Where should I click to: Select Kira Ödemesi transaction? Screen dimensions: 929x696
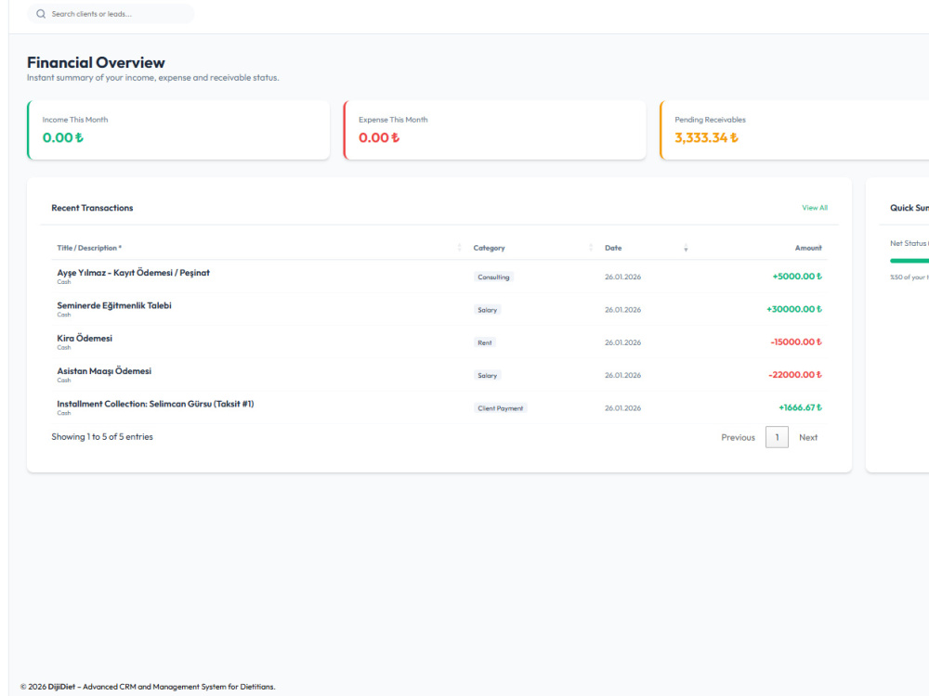tap(439, 342)
